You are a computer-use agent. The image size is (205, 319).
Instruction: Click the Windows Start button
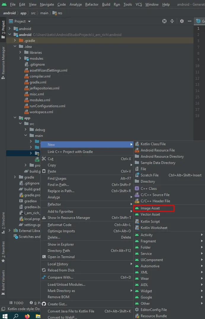5,316
